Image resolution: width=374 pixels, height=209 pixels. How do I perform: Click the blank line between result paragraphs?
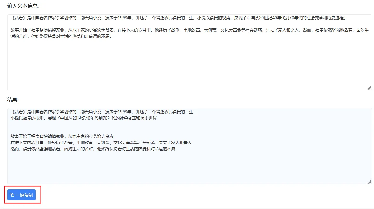pos(190,127)
